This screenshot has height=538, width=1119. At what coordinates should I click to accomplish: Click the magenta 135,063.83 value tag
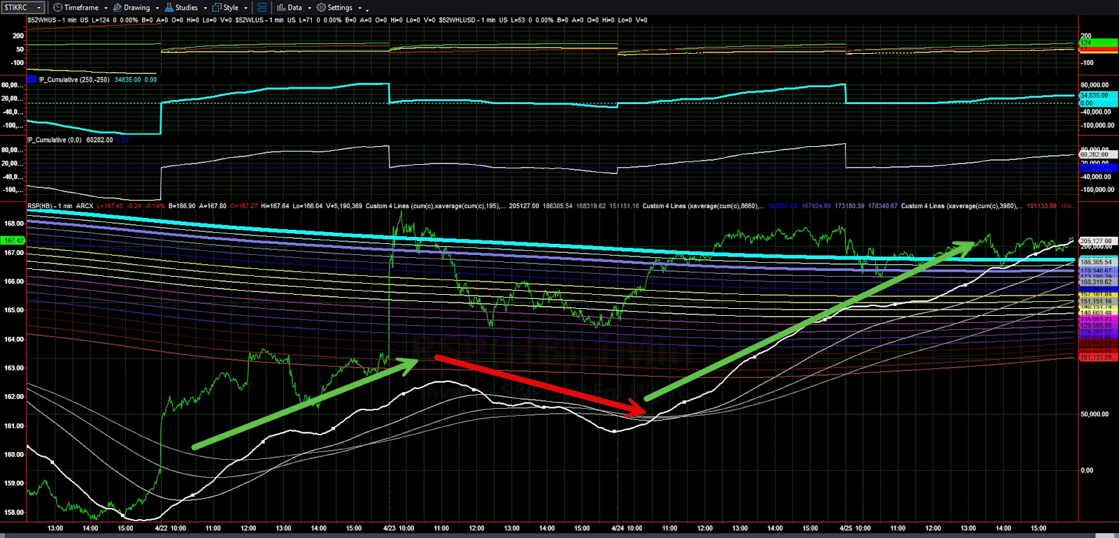click(1097, 319)
